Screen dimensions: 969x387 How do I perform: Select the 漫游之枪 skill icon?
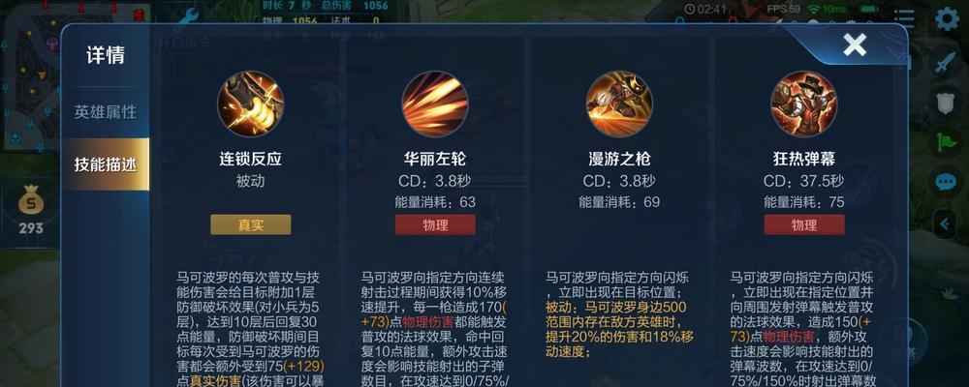(619, 104)
